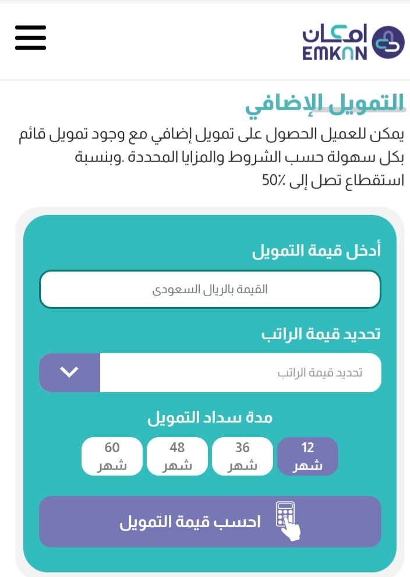Click the calculator icon on the calculate button
Screen dimensions: 410x577
click(285, 515)
